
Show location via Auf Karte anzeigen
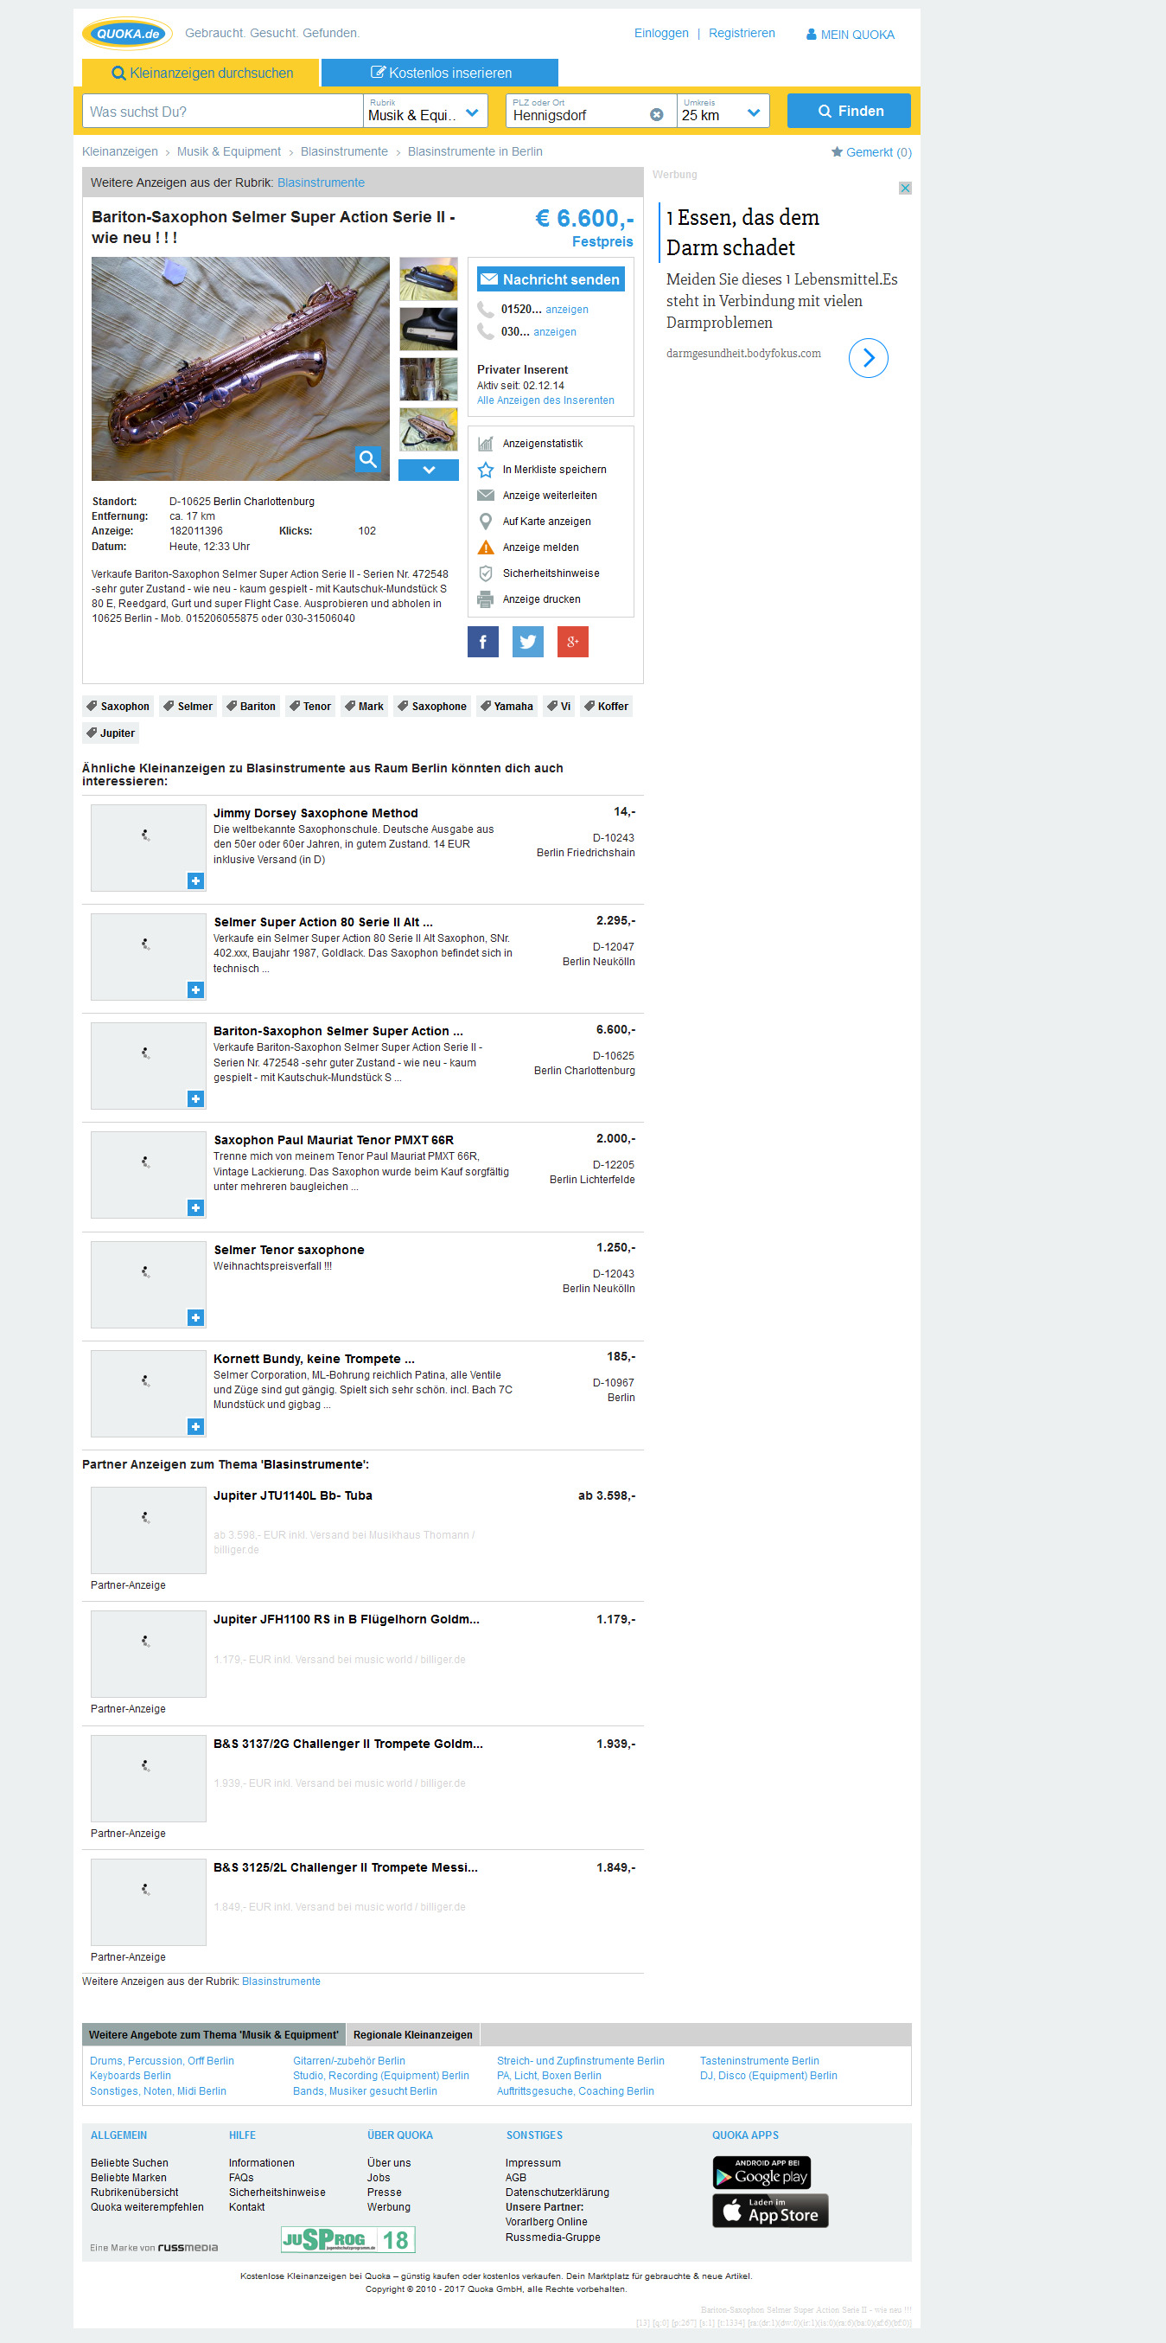[x=535, y=522]
